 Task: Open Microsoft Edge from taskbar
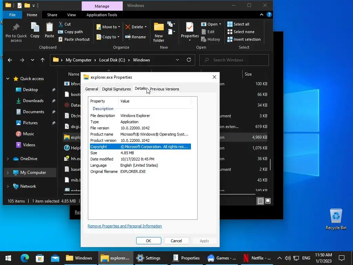click(25, 258)
